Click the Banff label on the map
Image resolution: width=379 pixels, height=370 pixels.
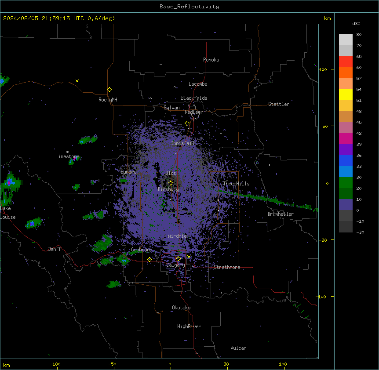click(55, 249)
